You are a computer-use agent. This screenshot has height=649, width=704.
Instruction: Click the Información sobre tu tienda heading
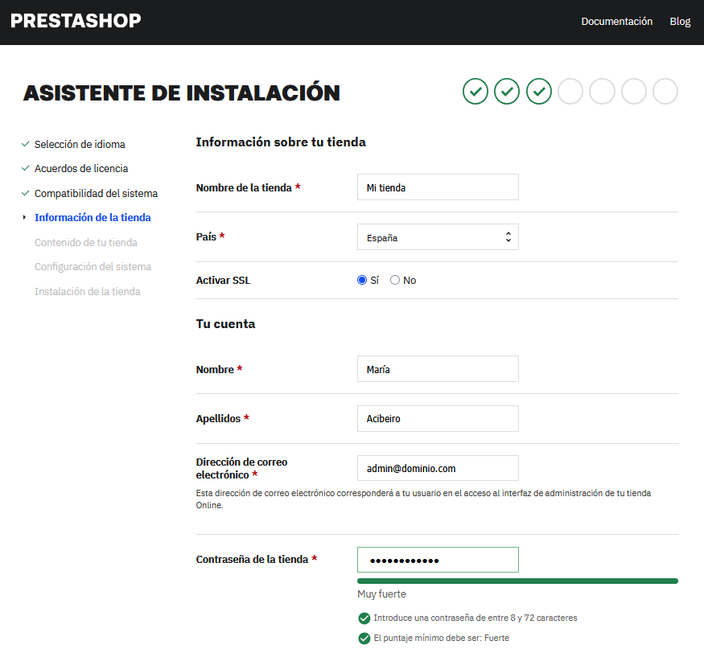[281, 142]
